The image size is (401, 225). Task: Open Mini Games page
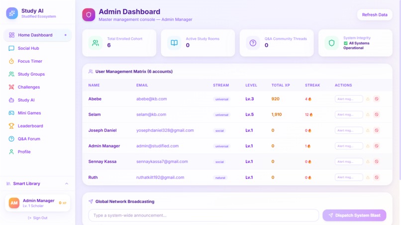click(x=37, y=113)
